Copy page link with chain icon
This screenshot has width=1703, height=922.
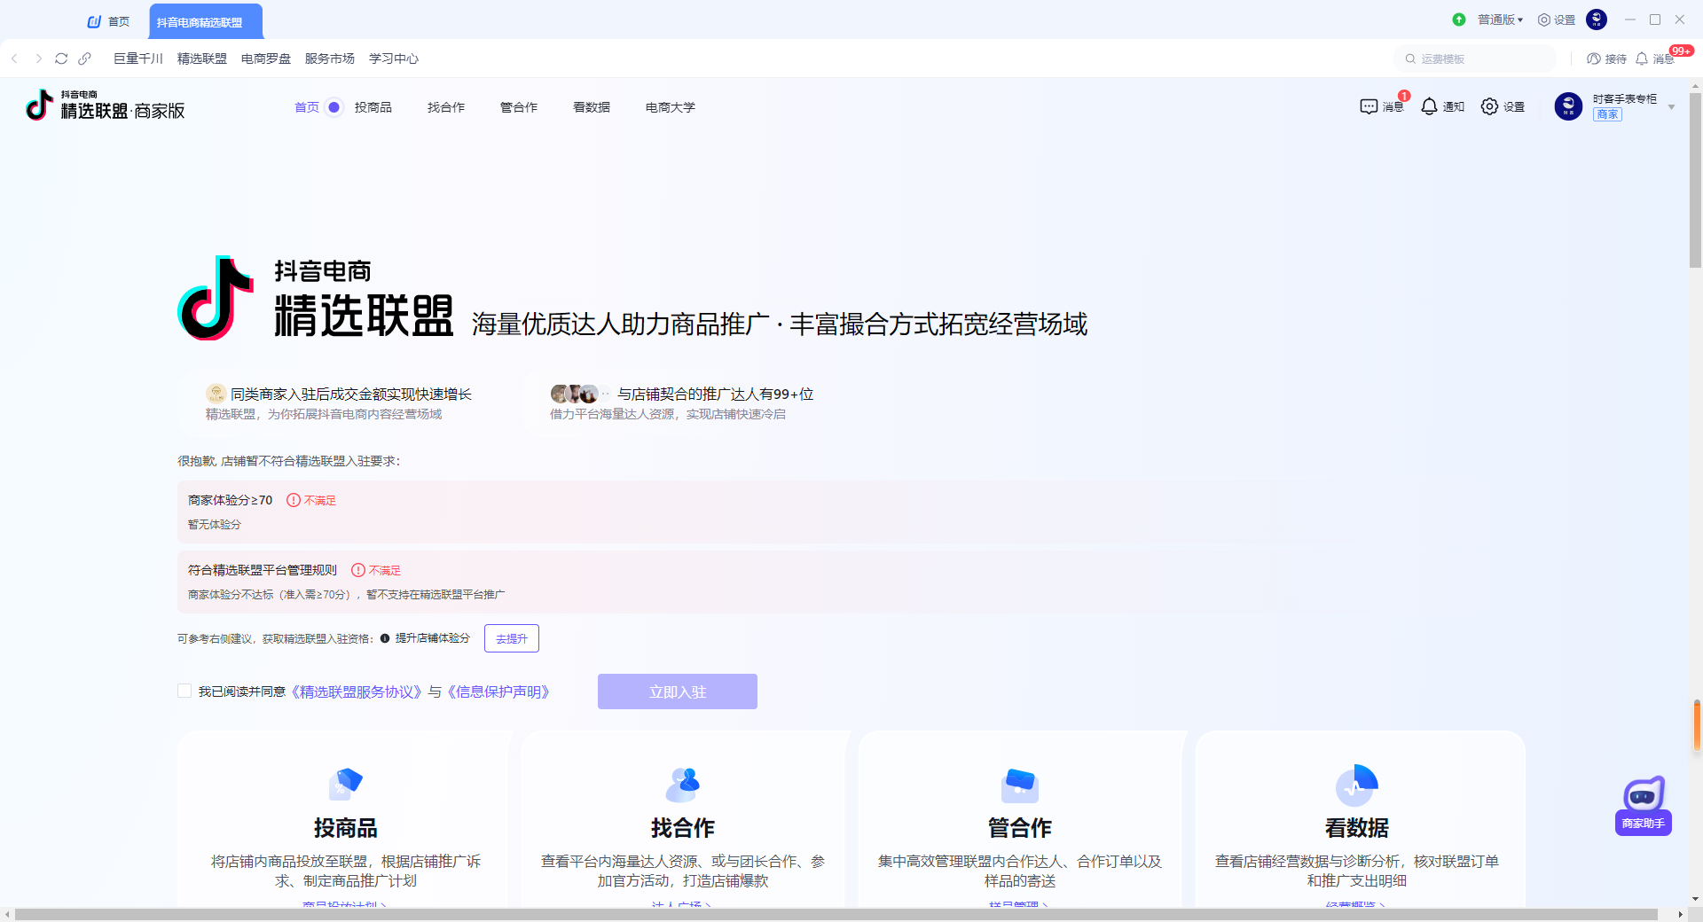(85, 59)
